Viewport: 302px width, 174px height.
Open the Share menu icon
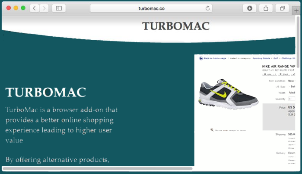click(266, 8)
